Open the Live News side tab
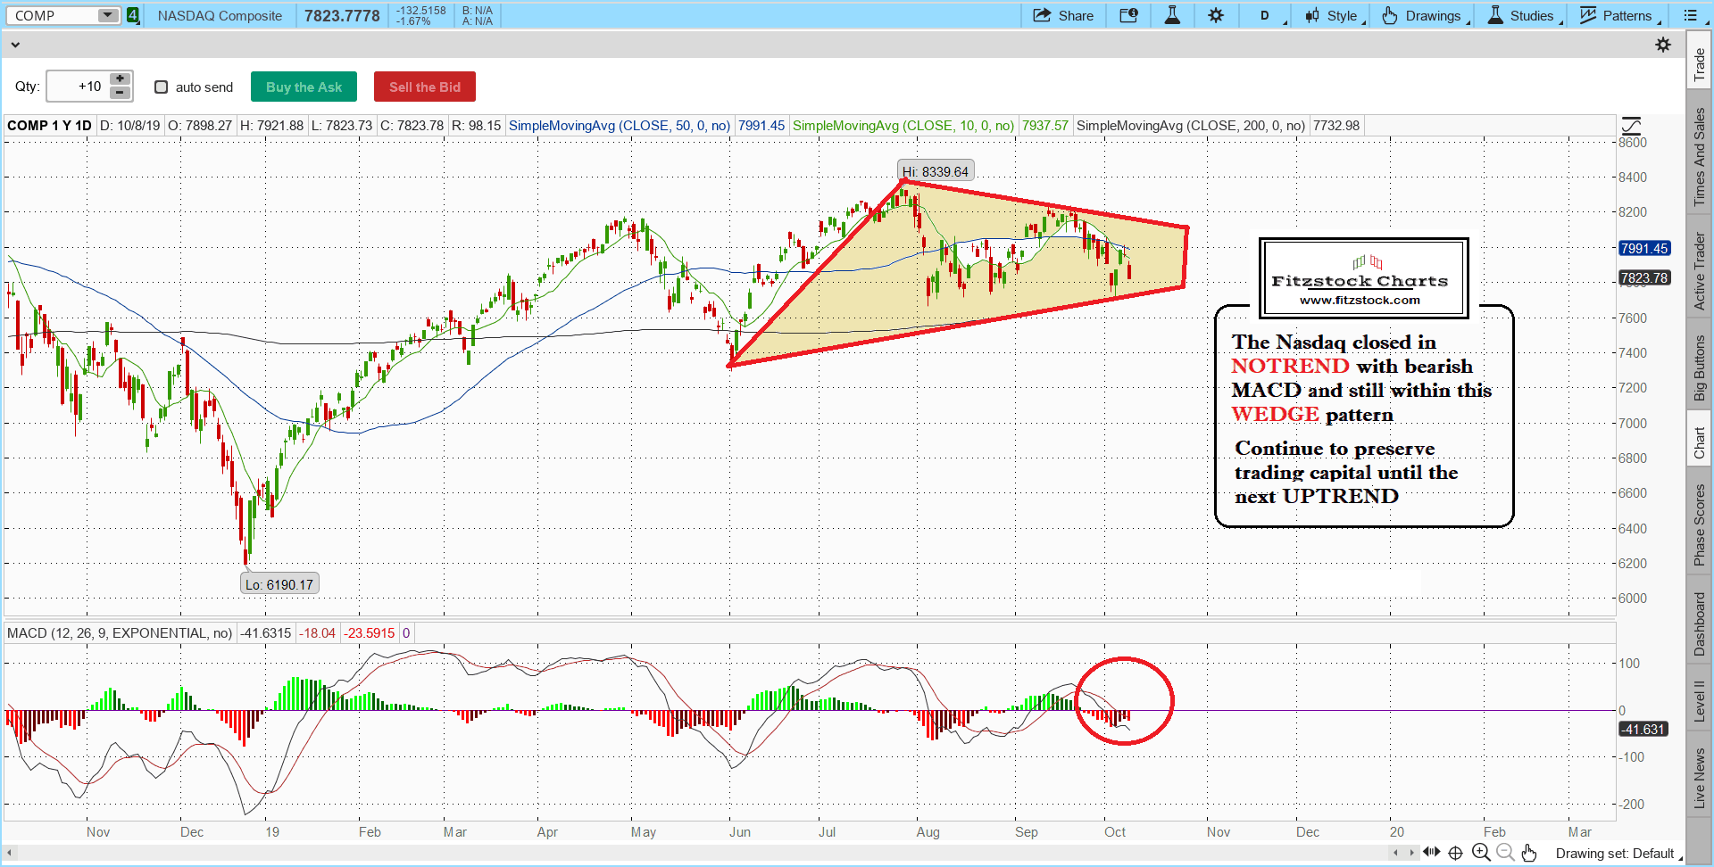Viewport: 1714px width, 867px height. [x=1700, y=778]
